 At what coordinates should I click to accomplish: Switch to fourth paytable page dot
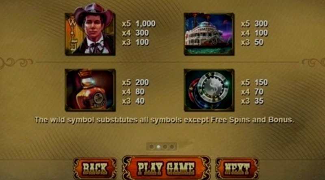tap(171, 147)
